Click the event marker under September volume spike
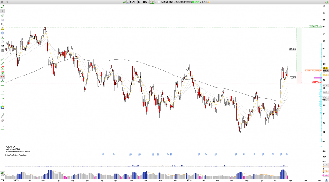This screenshot has width=329, height=182. [x=139, y=154]
